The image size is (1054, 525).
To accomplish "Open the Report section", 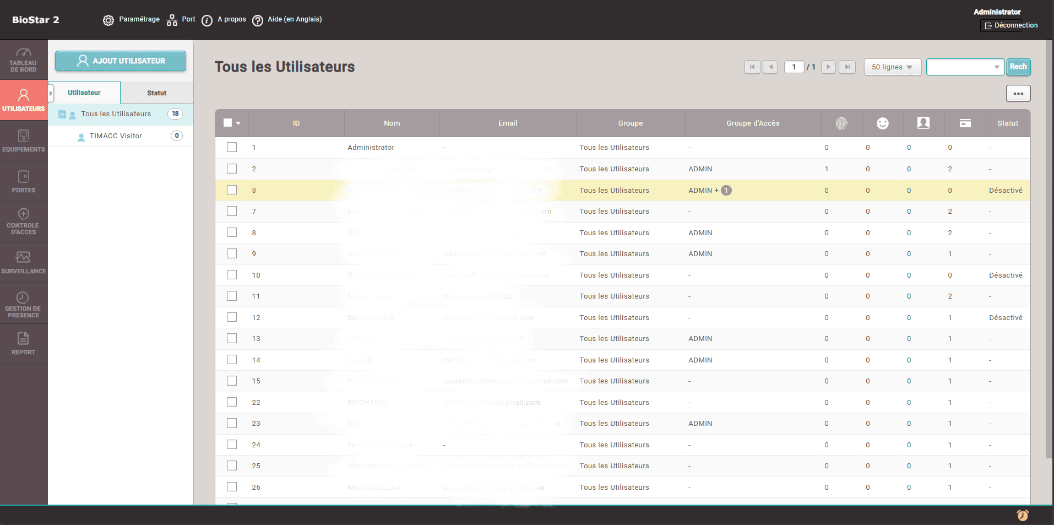I will (x=24, y=343).
